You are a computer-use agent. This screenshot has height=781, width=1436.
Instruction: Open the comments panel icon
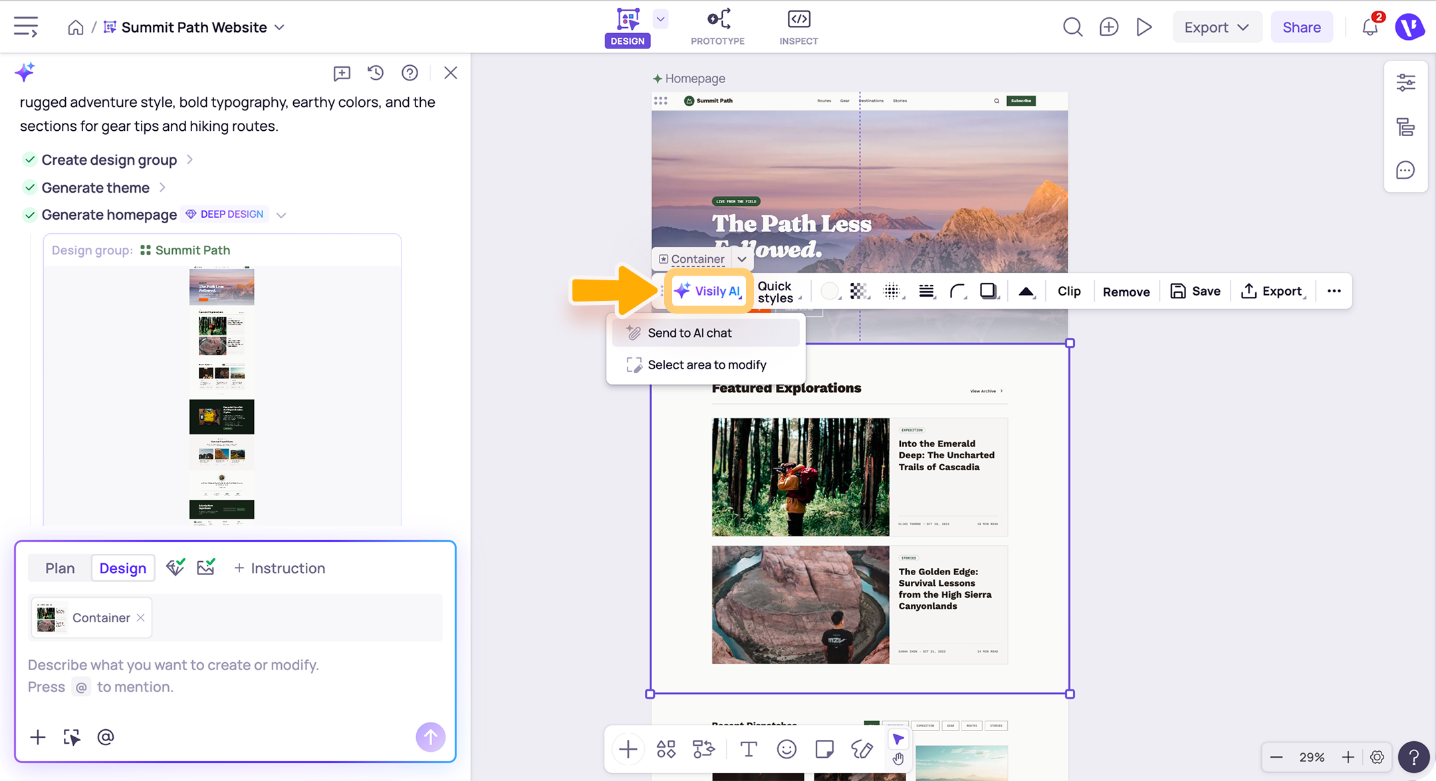tap(1405, 170)
